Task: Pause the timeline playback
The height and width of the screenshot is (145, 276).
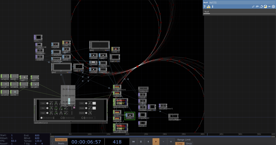Action: tap(141, 141)
